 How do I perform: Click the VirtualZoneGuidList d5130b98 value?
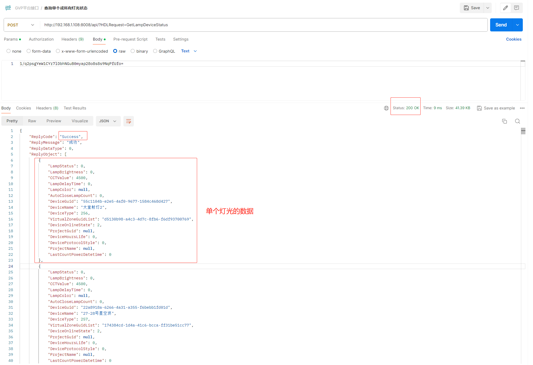tap(147, 219)
